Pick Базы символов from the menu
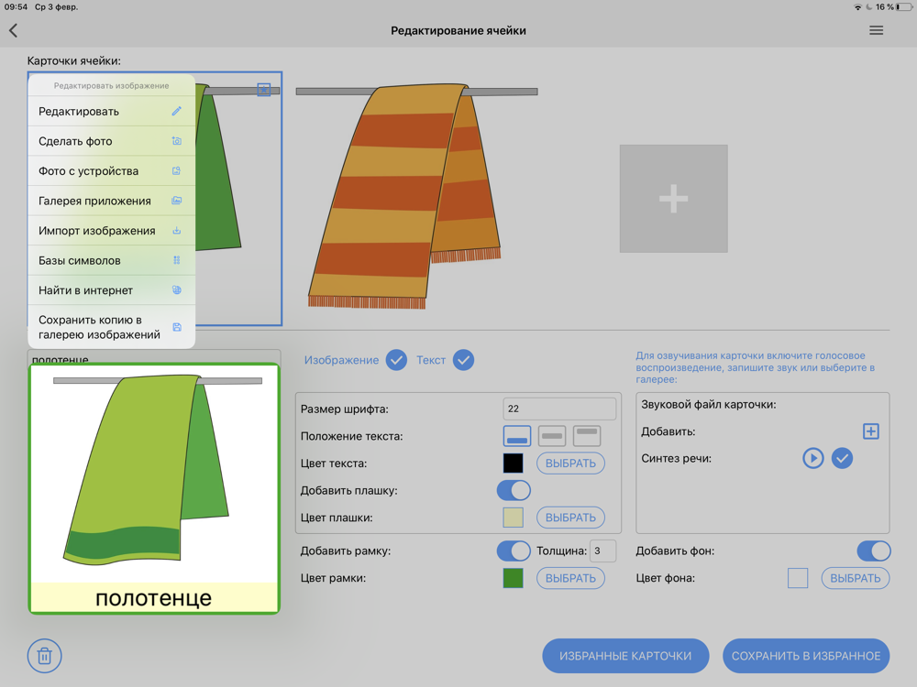Viewport: 917px width, 687px height. pos(111,260)
